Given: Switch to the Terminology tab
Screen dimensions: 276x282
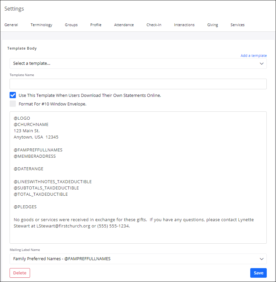Looking at the screenshot, I should pyautogui.click(x=41, y=25).
